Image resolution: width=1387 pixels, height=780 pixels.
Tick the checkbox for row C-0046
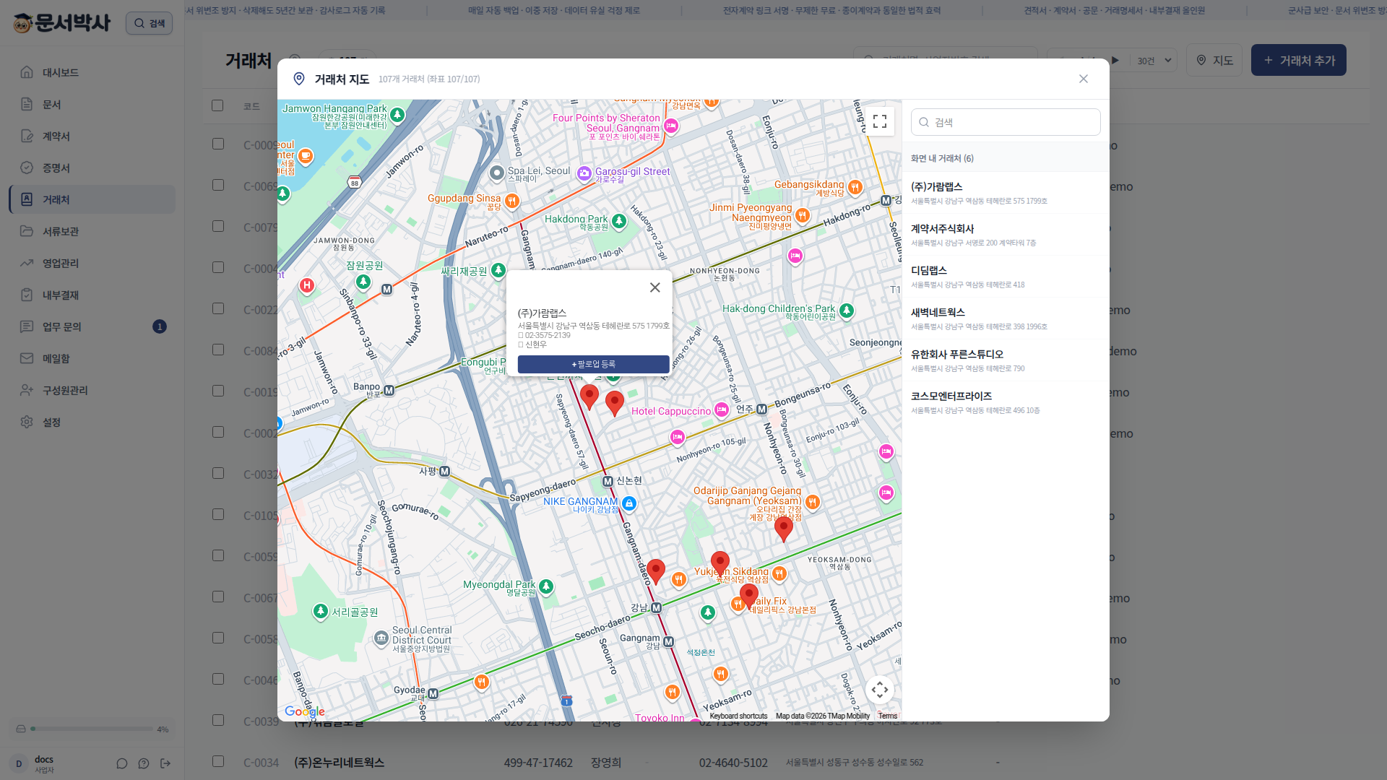(x=218, y=679)
